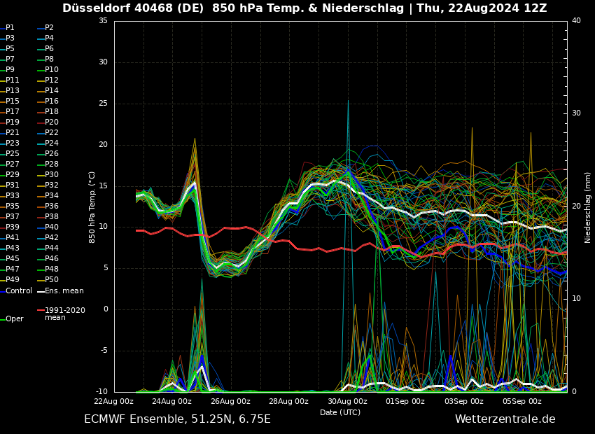Select the P8 legend entry
This screenshot has height=434, width=595.
48,59
